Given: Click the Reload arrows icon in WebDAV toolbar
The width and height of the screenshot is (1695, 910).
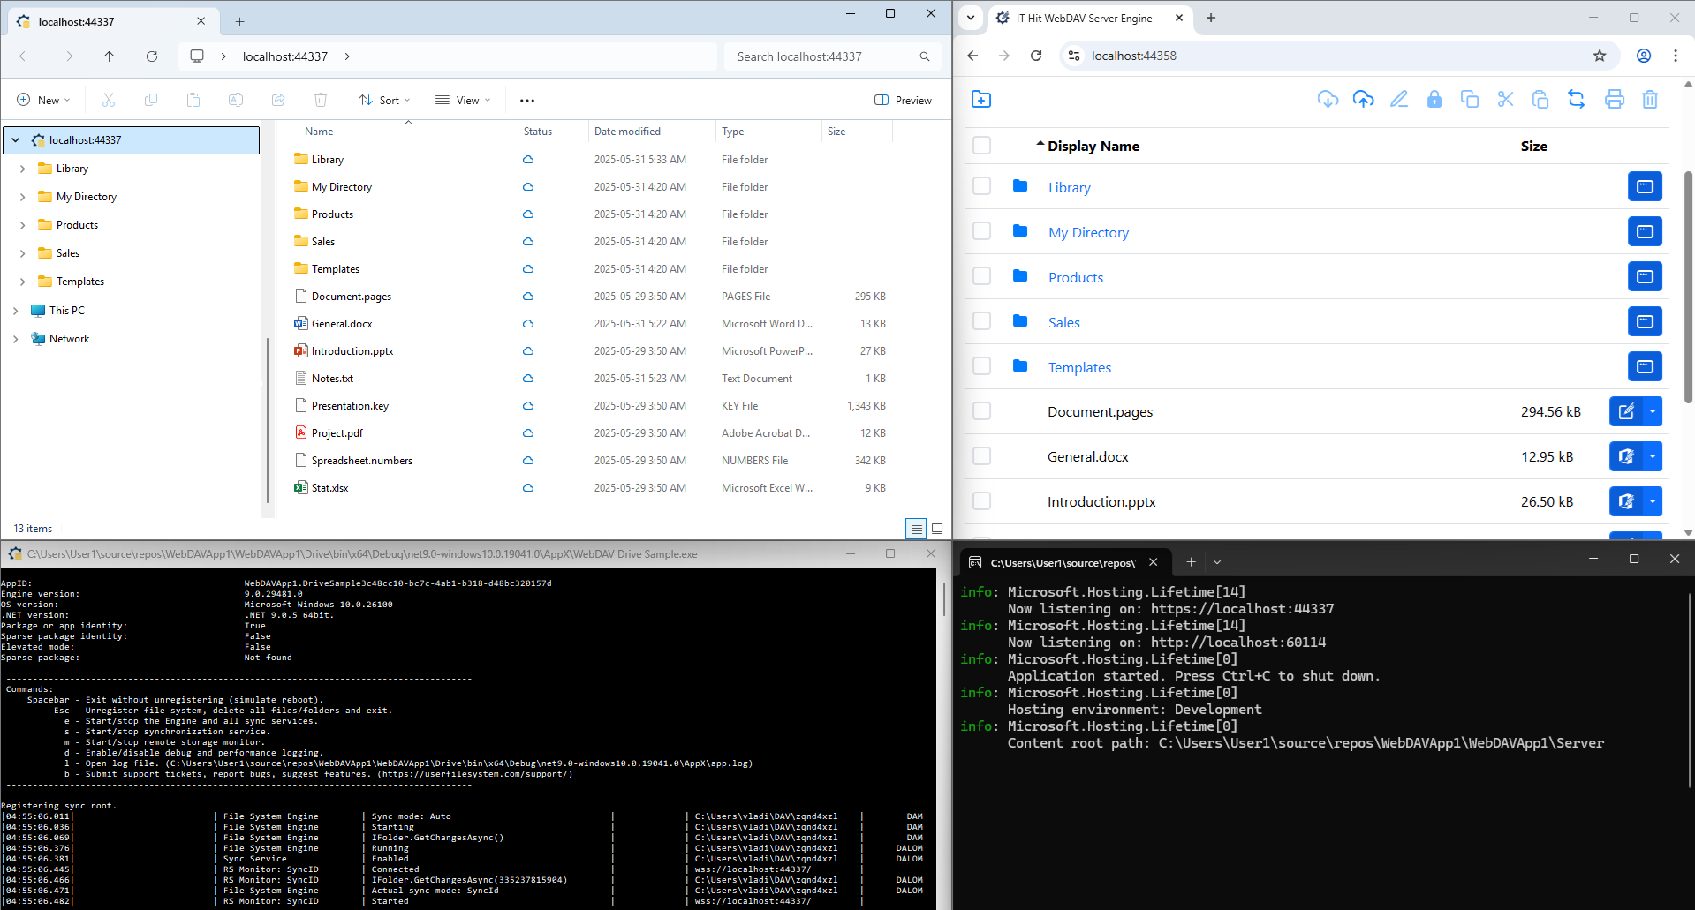Looking at the screenshot, I should pos(1577,99).
